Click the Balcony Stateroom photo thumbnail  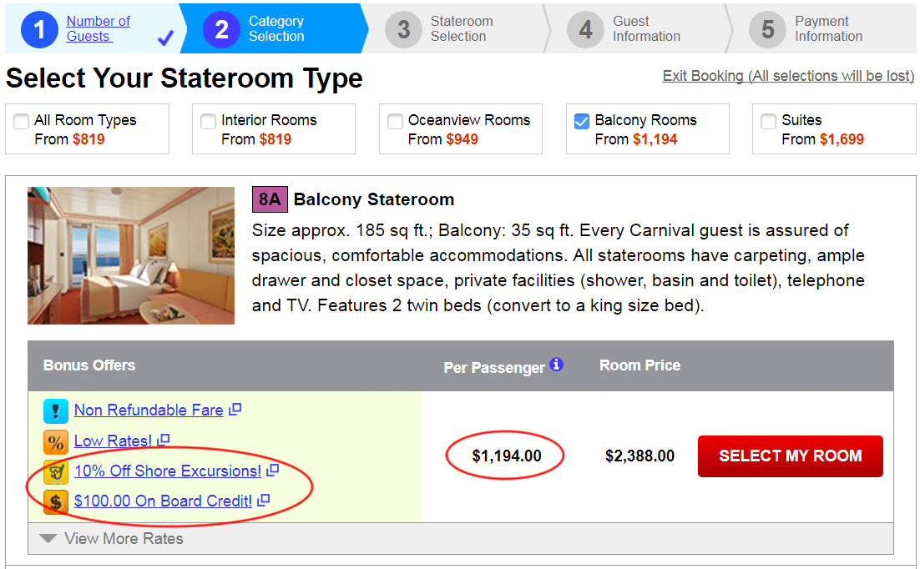(131, 255)
